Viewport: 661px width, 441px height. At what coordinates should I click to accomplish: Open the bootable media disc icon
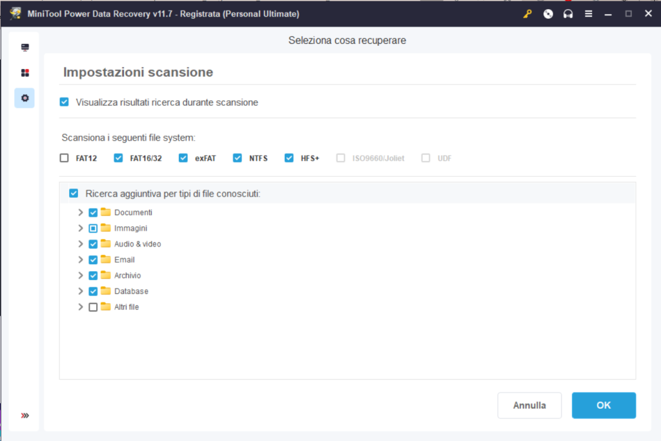(x=548, y=14)
